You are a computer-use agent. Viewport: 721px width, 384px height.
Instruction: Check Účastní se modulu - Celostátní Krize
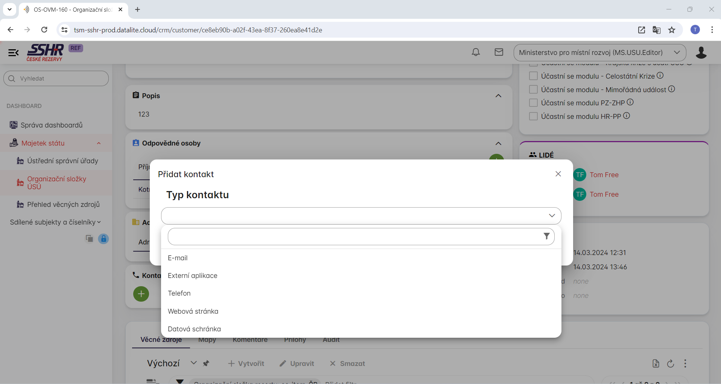(533, 76)
